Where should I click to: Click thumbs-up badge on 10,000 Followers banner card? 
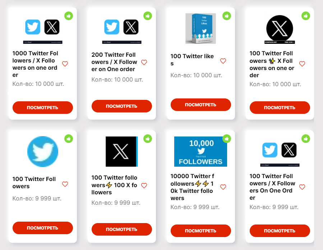coord(227,139)
